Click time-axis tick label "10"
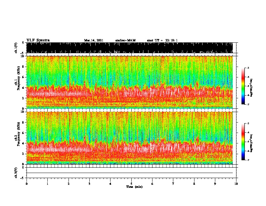The width and height of the screenshot is (266, 206). (x=236, y=184)
